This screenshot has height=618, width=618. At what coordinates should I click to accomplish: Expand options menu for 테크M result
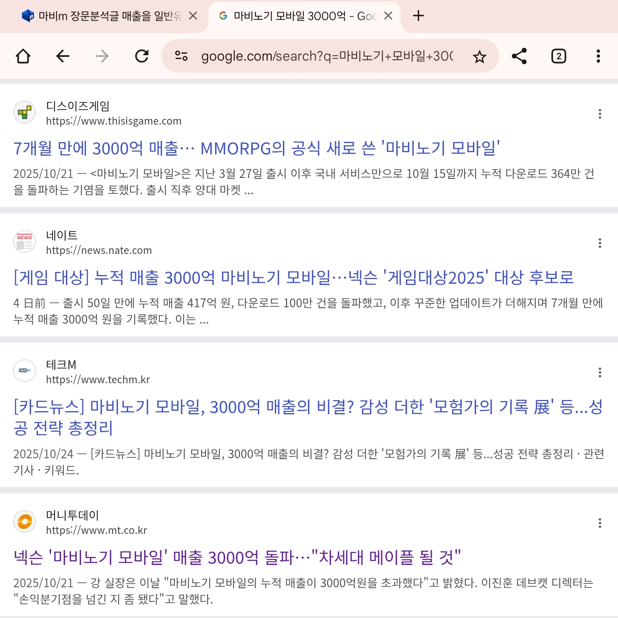click(600, 372)
